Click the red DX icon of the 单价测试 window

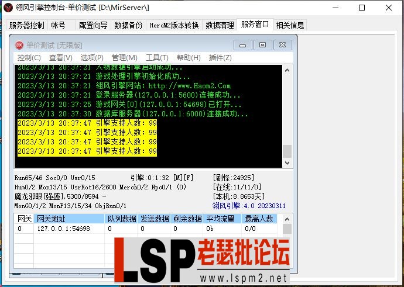pos(19,45)
